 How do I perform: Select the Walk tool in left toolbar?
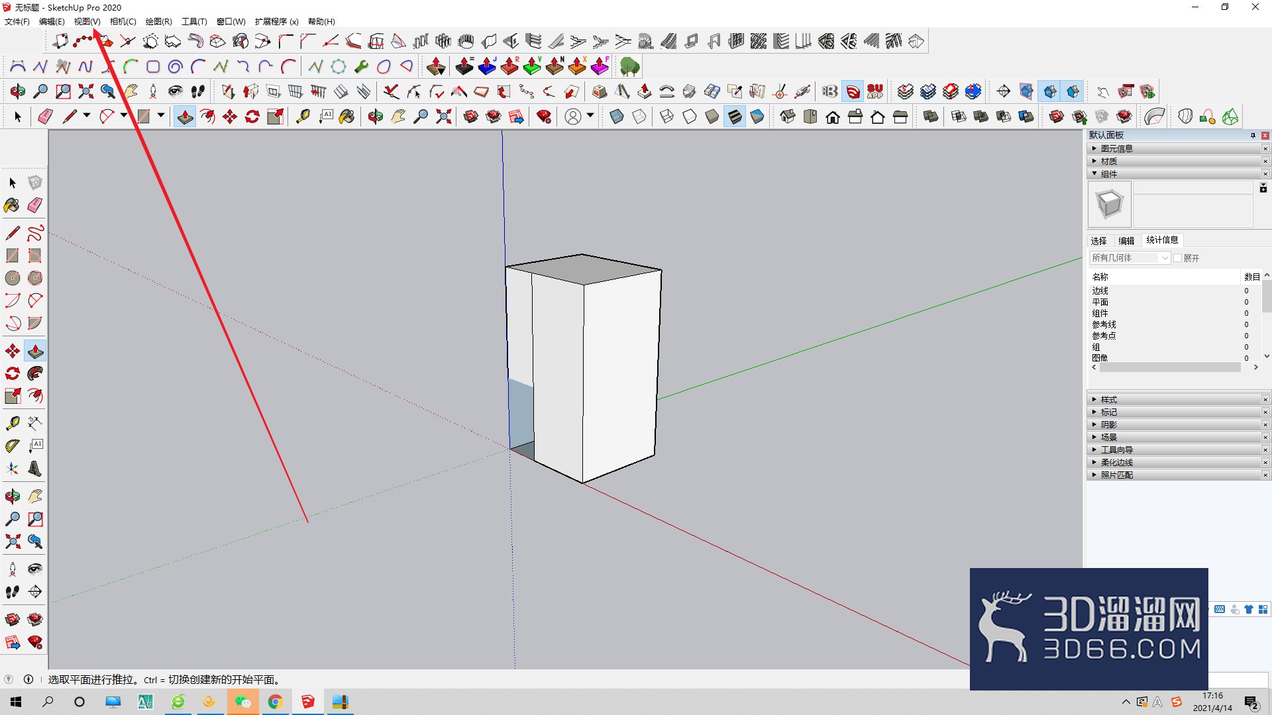pos(12,592)
